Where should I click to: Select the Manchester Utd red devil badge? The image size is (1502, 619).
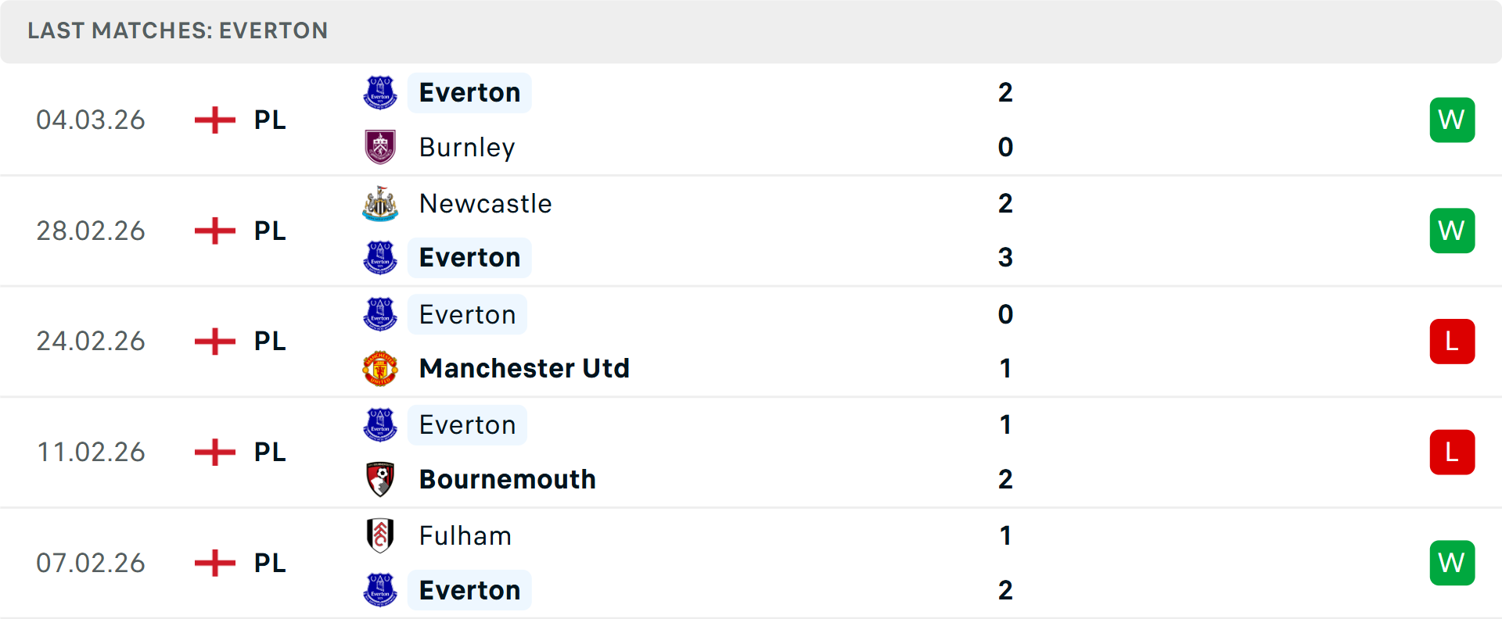(x=380, y=368)
